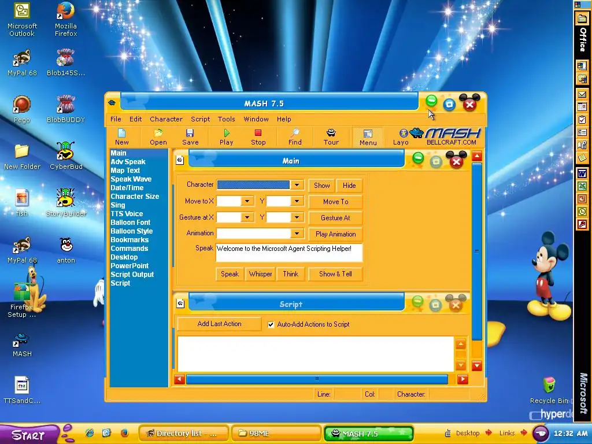Open the Recycle Bin
The height and width of the screenshot is (444, 592).
(549, 390)
